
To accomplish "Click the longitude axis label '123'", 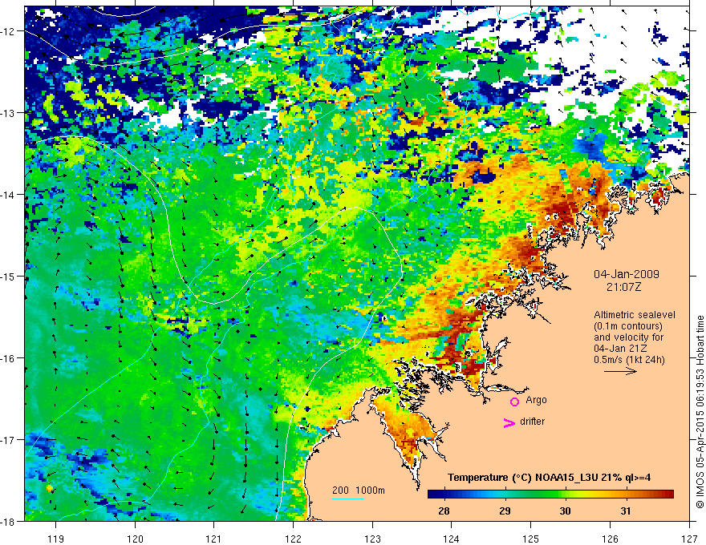I will pos(372,539).
